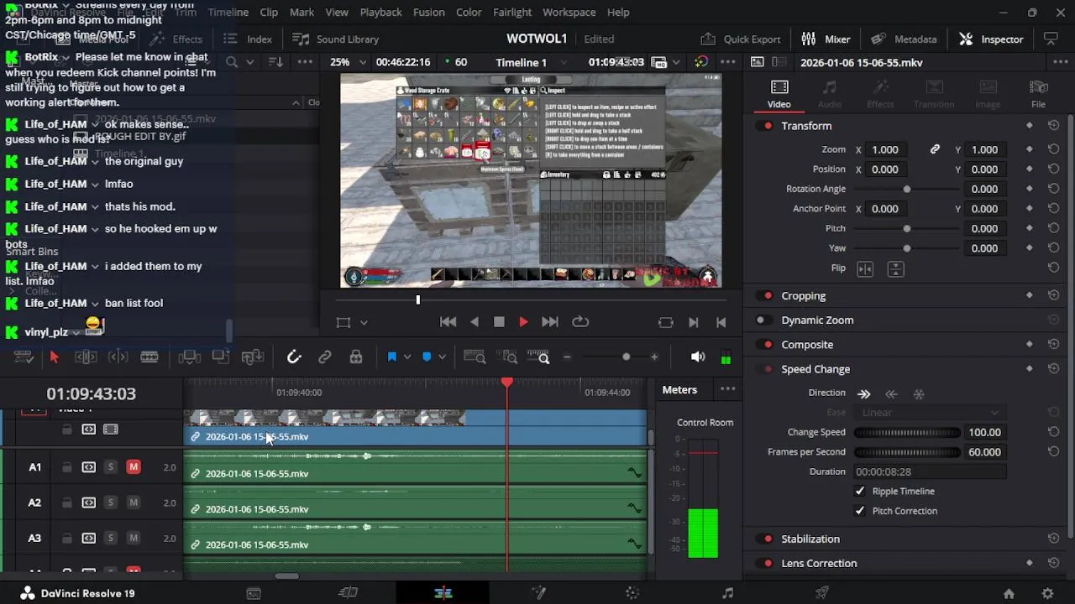Enable the Dynamic Zoom toggle
The width and height of the screenshot is (1075, 604).
pos(761,320)
